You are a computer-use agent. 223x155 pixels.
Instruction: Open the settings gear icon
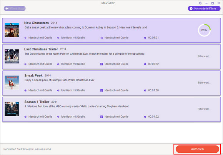coord(200,3)
